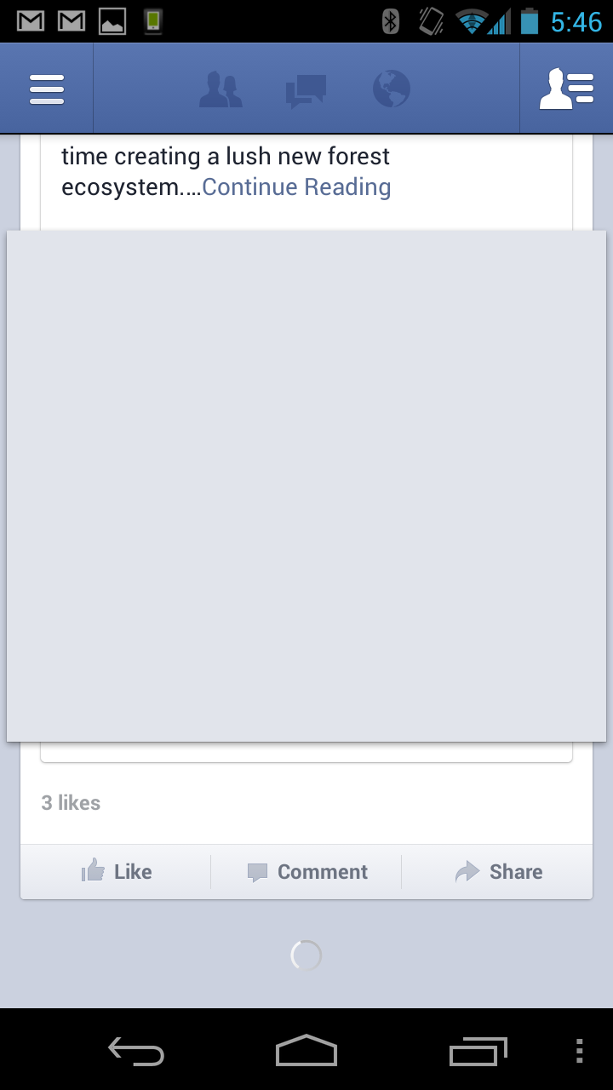Tap the Android home button
613x1090 pixels.
(306, 1050)
